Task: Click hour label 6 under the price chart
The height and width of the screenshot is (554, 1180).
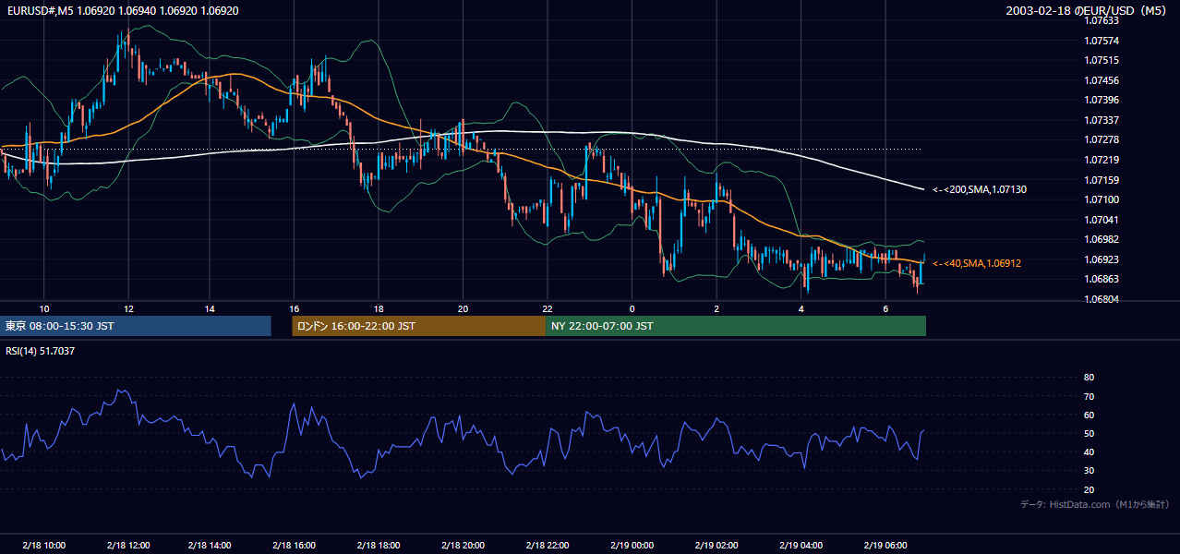Action: click(x=885, y=308)
